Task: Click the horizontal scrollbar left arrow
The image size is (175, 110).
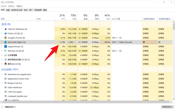Action: [1, 102]
